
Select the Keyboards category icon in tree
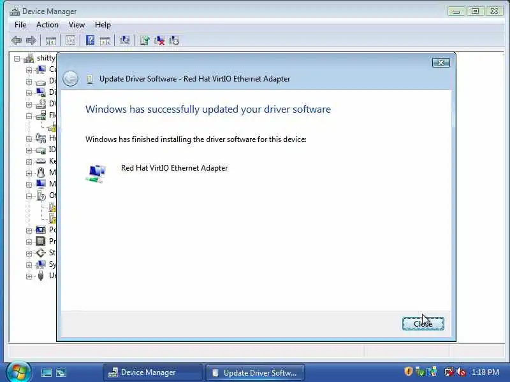click(x=41, y=161)
